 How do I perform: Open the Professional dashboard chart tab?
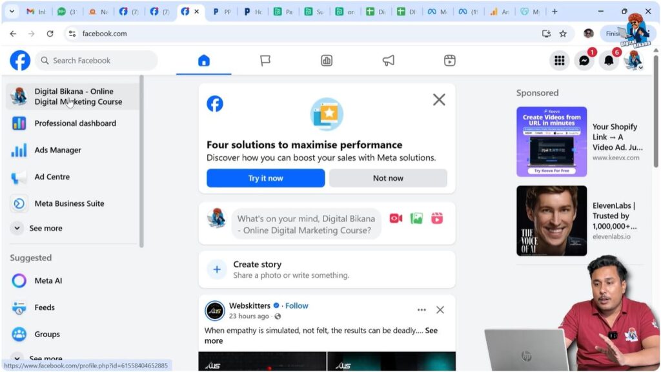pos(327,61)
